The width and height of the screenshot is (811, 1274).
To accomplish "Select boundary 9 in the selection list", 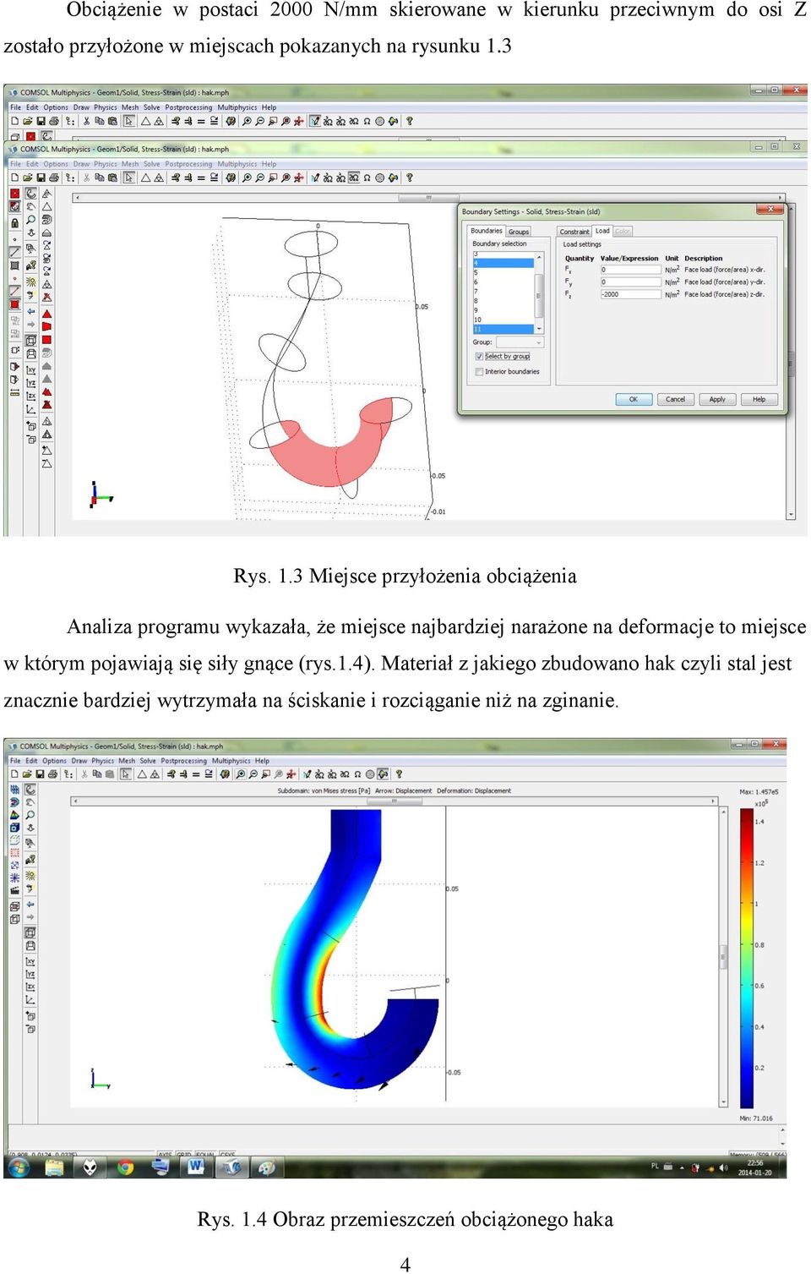I will tap(503, 310).
